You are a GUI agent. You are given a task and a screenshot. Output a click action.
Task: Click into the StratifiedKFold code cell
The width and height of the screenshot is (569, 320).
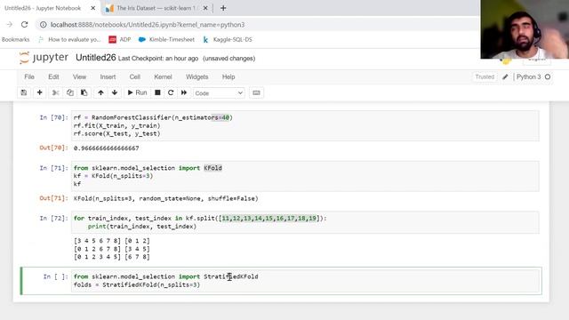point(305,281)
